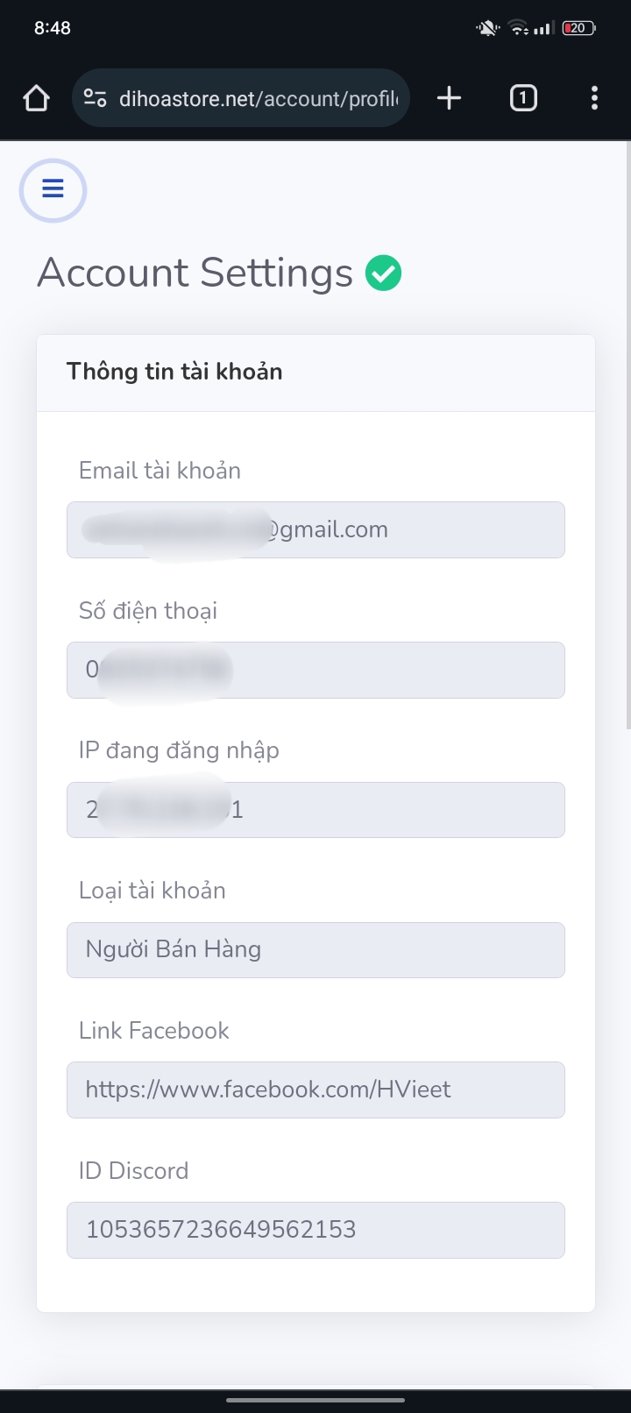Image resolution: width=631 pixels, height=1413 pixels.
Task: Tap the Thông tin tài khoản header
Action: 174,372
